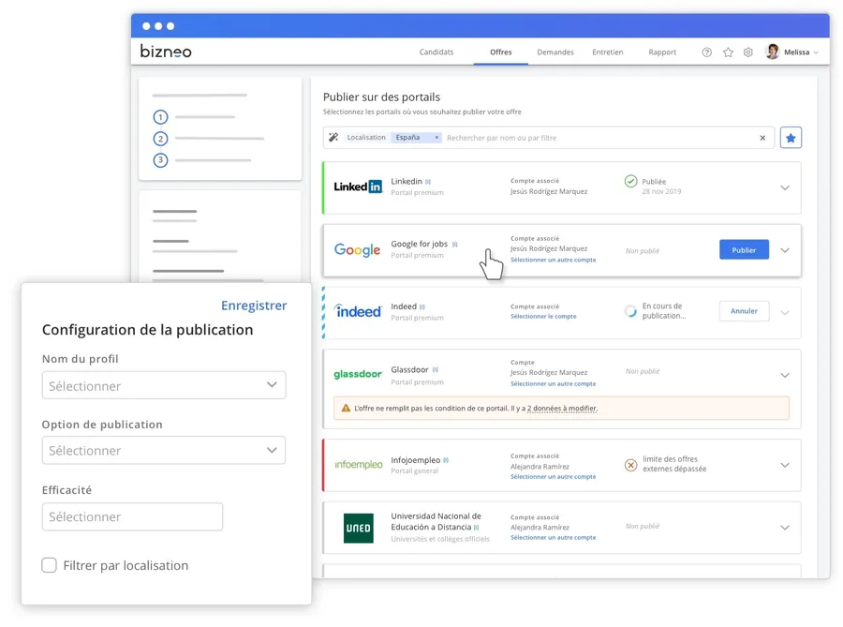Click Non publié status in Glassdoor row
This screenshot has width=843, height=627.
tap(643, 371)
